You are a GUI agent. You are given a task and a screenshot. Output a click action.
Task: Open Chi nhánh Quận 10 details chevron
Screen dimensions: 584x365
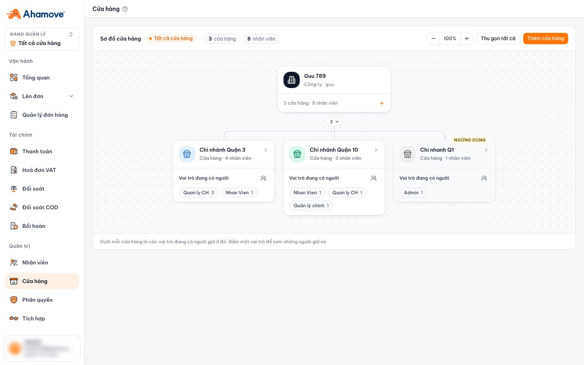pyautogui.click(x=376, y=150)
